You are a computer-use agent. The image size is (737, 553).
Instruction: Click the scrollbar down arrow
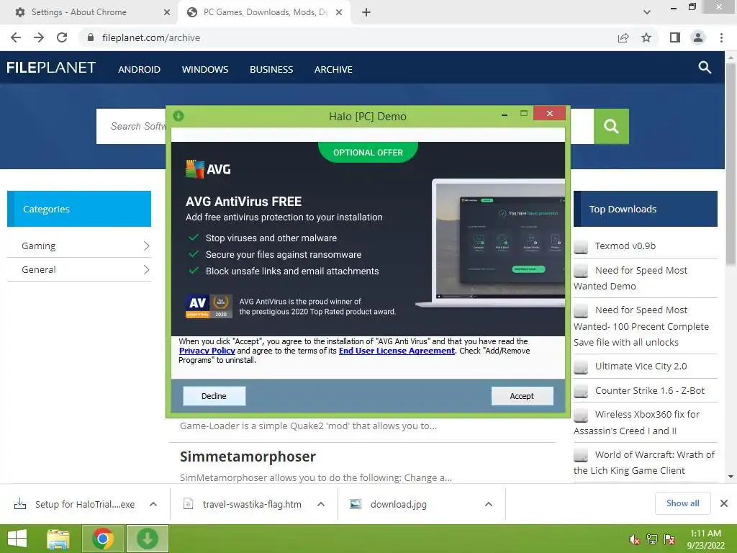(x=731, y=477)
